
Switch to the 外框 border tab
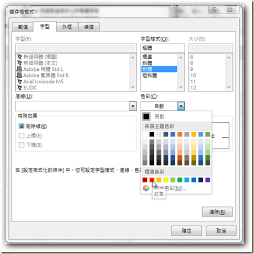[x=67, y=27]
